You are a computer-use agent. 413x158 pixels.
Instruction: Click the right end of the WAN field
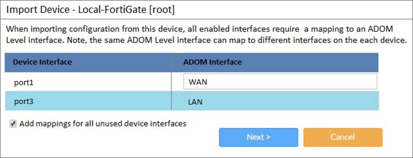pyautogui.click(x=369, y=82)
